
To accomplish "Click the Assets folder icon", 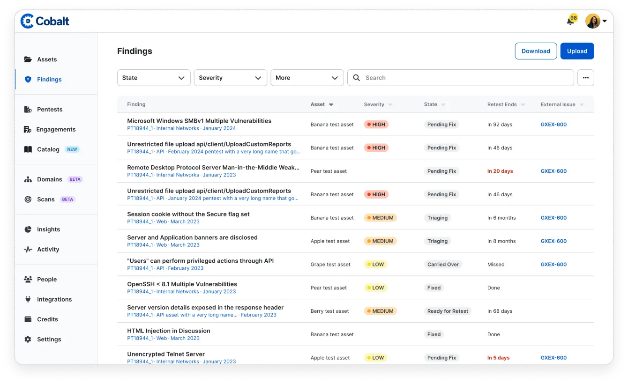I will (28, 59).
